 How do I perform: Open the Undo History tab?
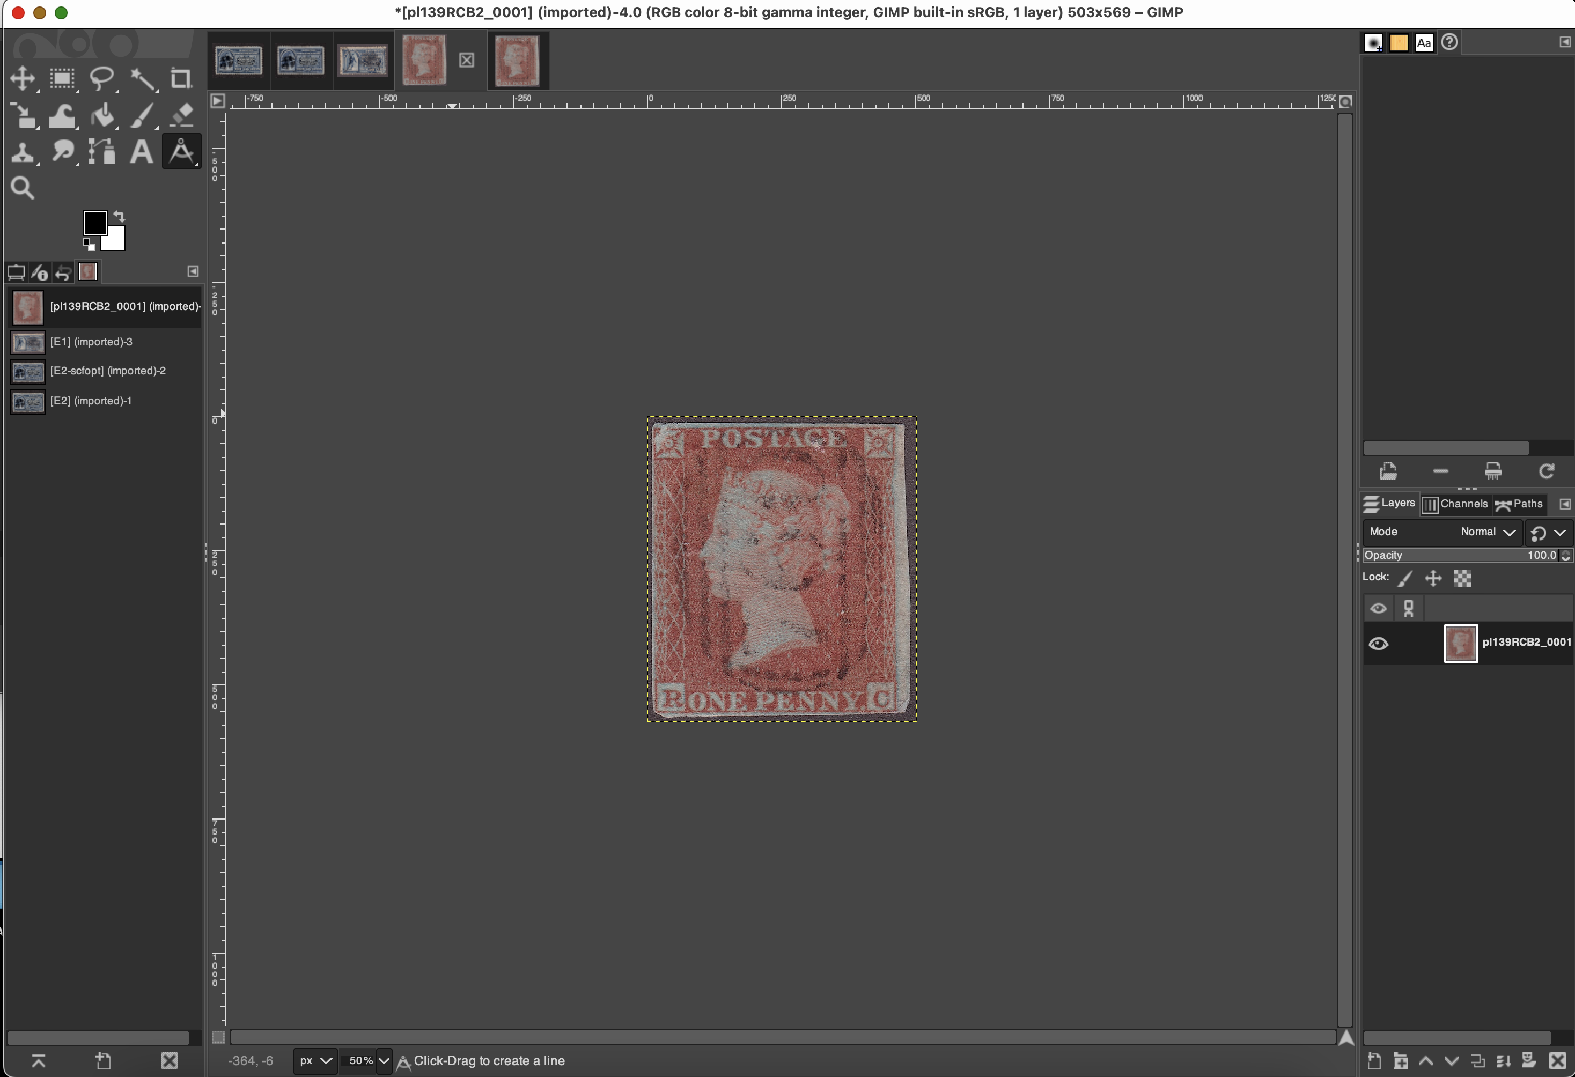(x=63, y=272)
